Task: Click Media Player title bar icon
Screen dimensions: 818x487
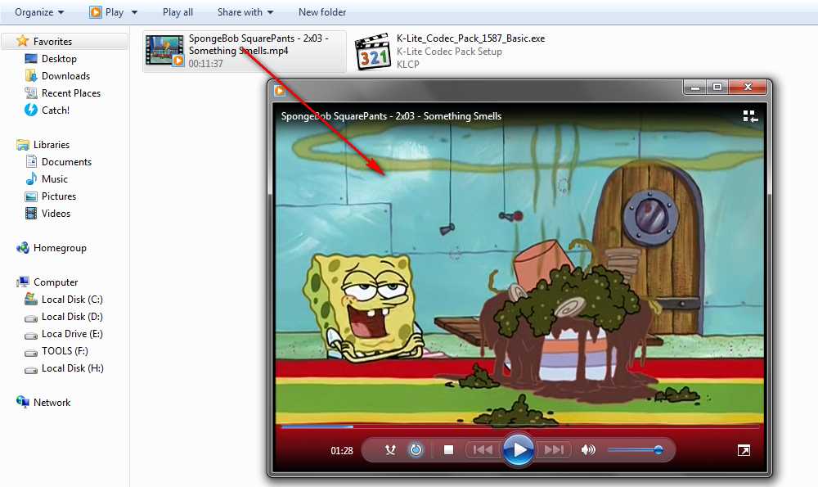Action: point(280,90)
